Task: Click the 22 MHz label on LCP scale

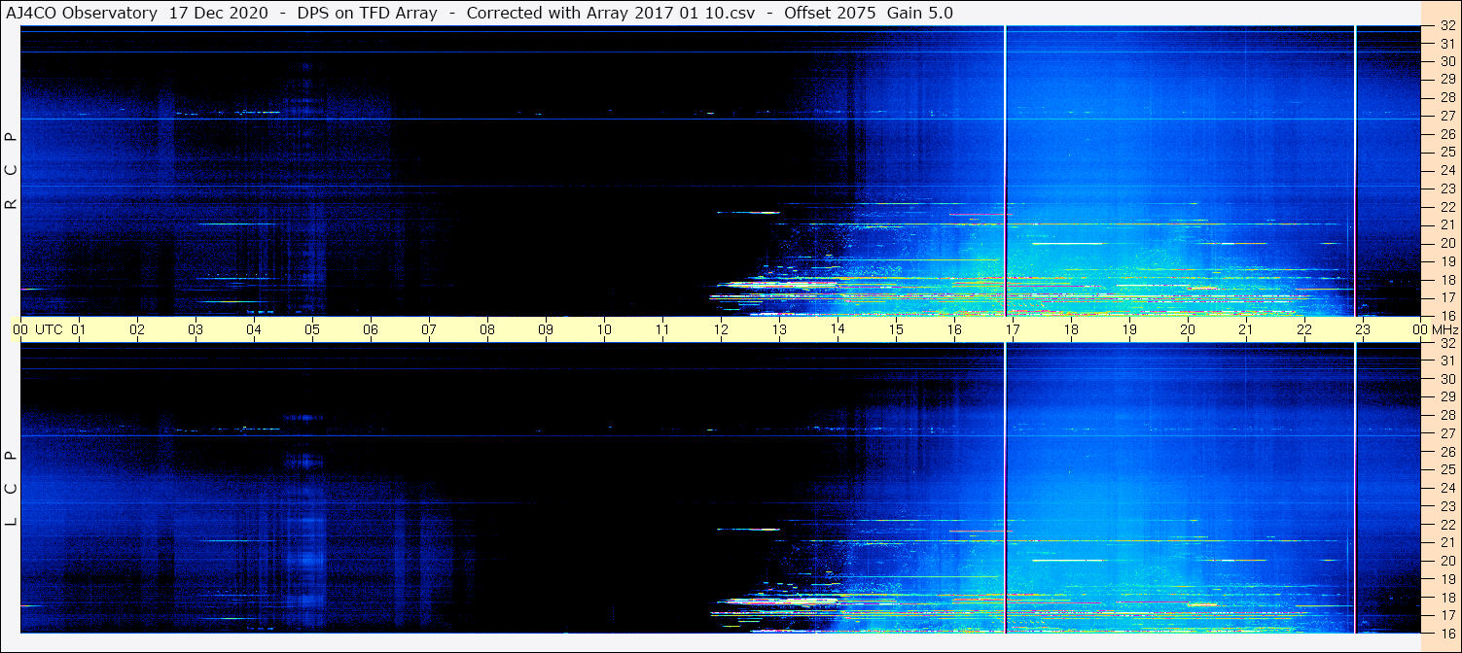Action: click(x=1446, y=524)
